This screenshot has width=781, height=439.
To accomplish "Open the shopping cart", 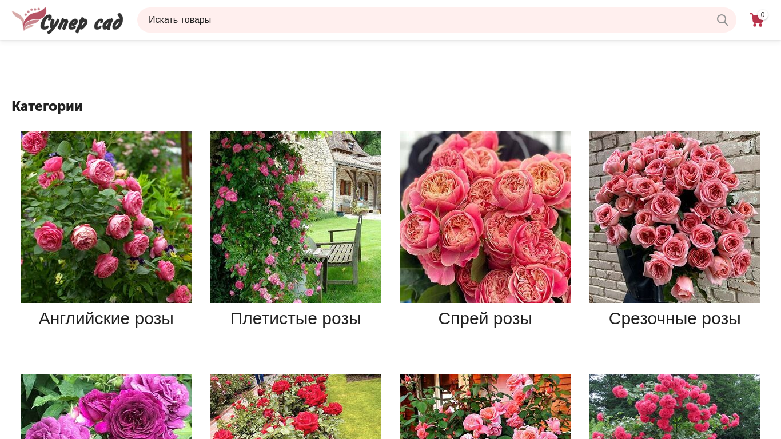I will pyautogui.click(x=756, y=21).
